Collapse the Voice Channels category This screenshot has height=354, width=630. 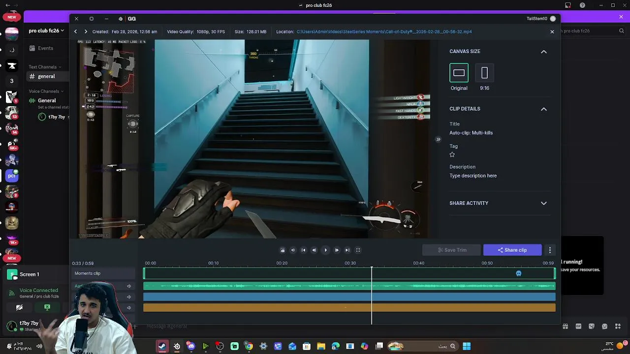pos(46,91)
